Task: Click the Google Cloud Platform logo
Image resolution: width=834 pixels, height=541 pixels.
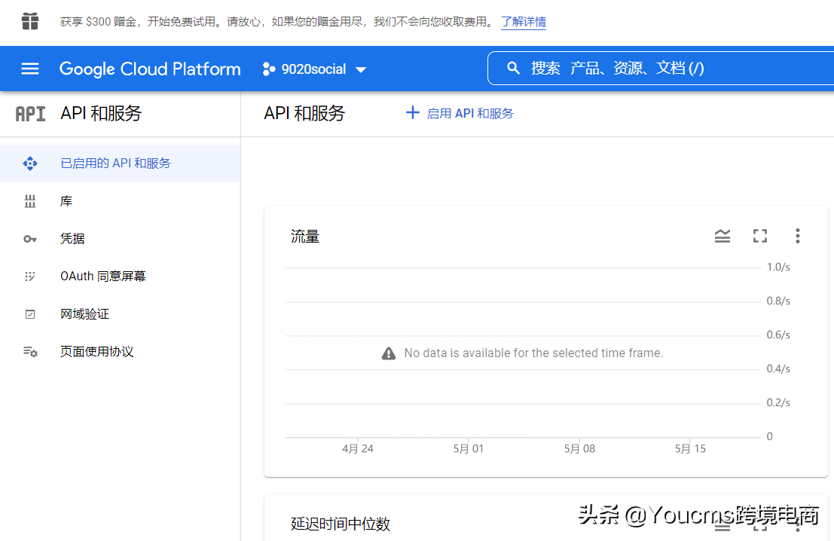Action: 150,69
